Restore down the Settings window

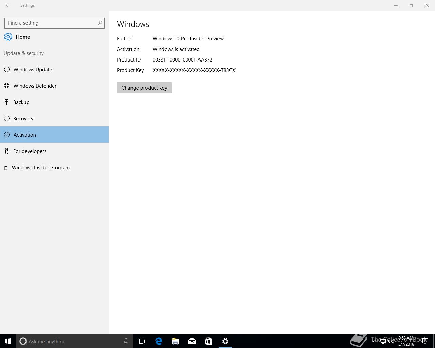(x=412, y=5)
